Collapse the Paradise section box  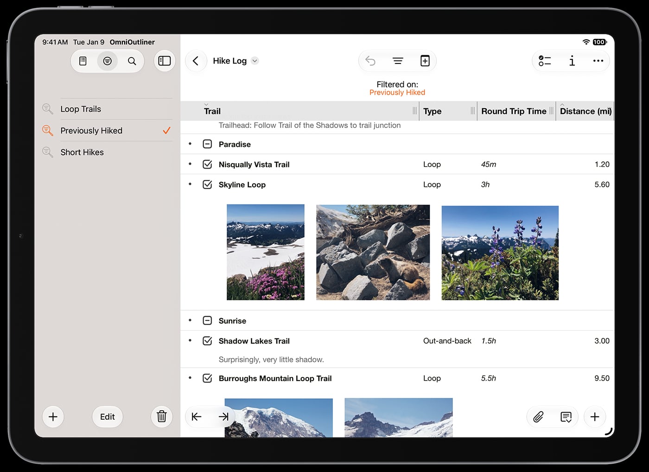[207, 144]
